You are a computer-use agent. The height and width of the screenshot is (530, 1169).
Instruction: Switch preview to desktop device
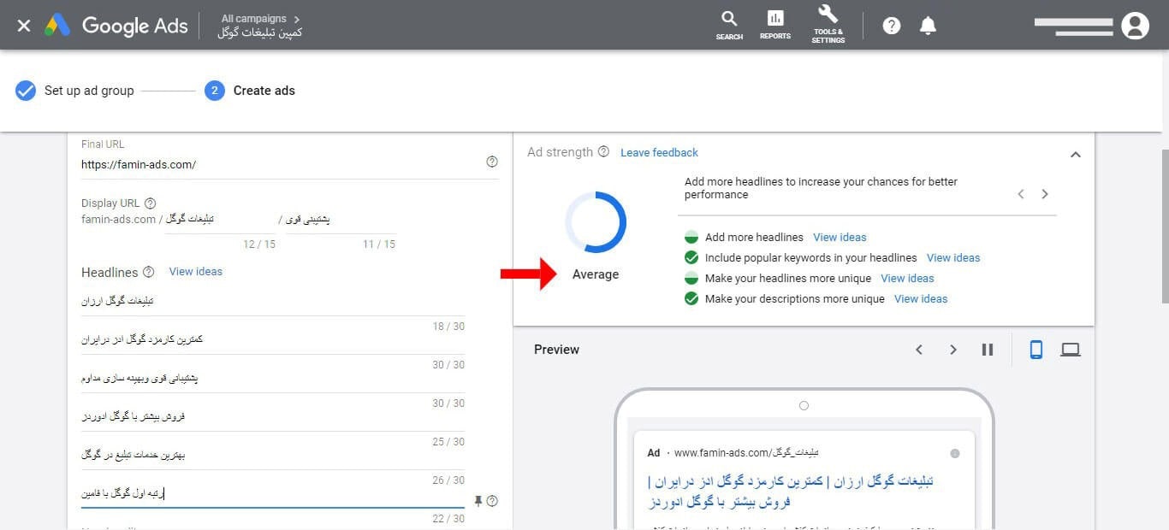tap(1071, 350)
